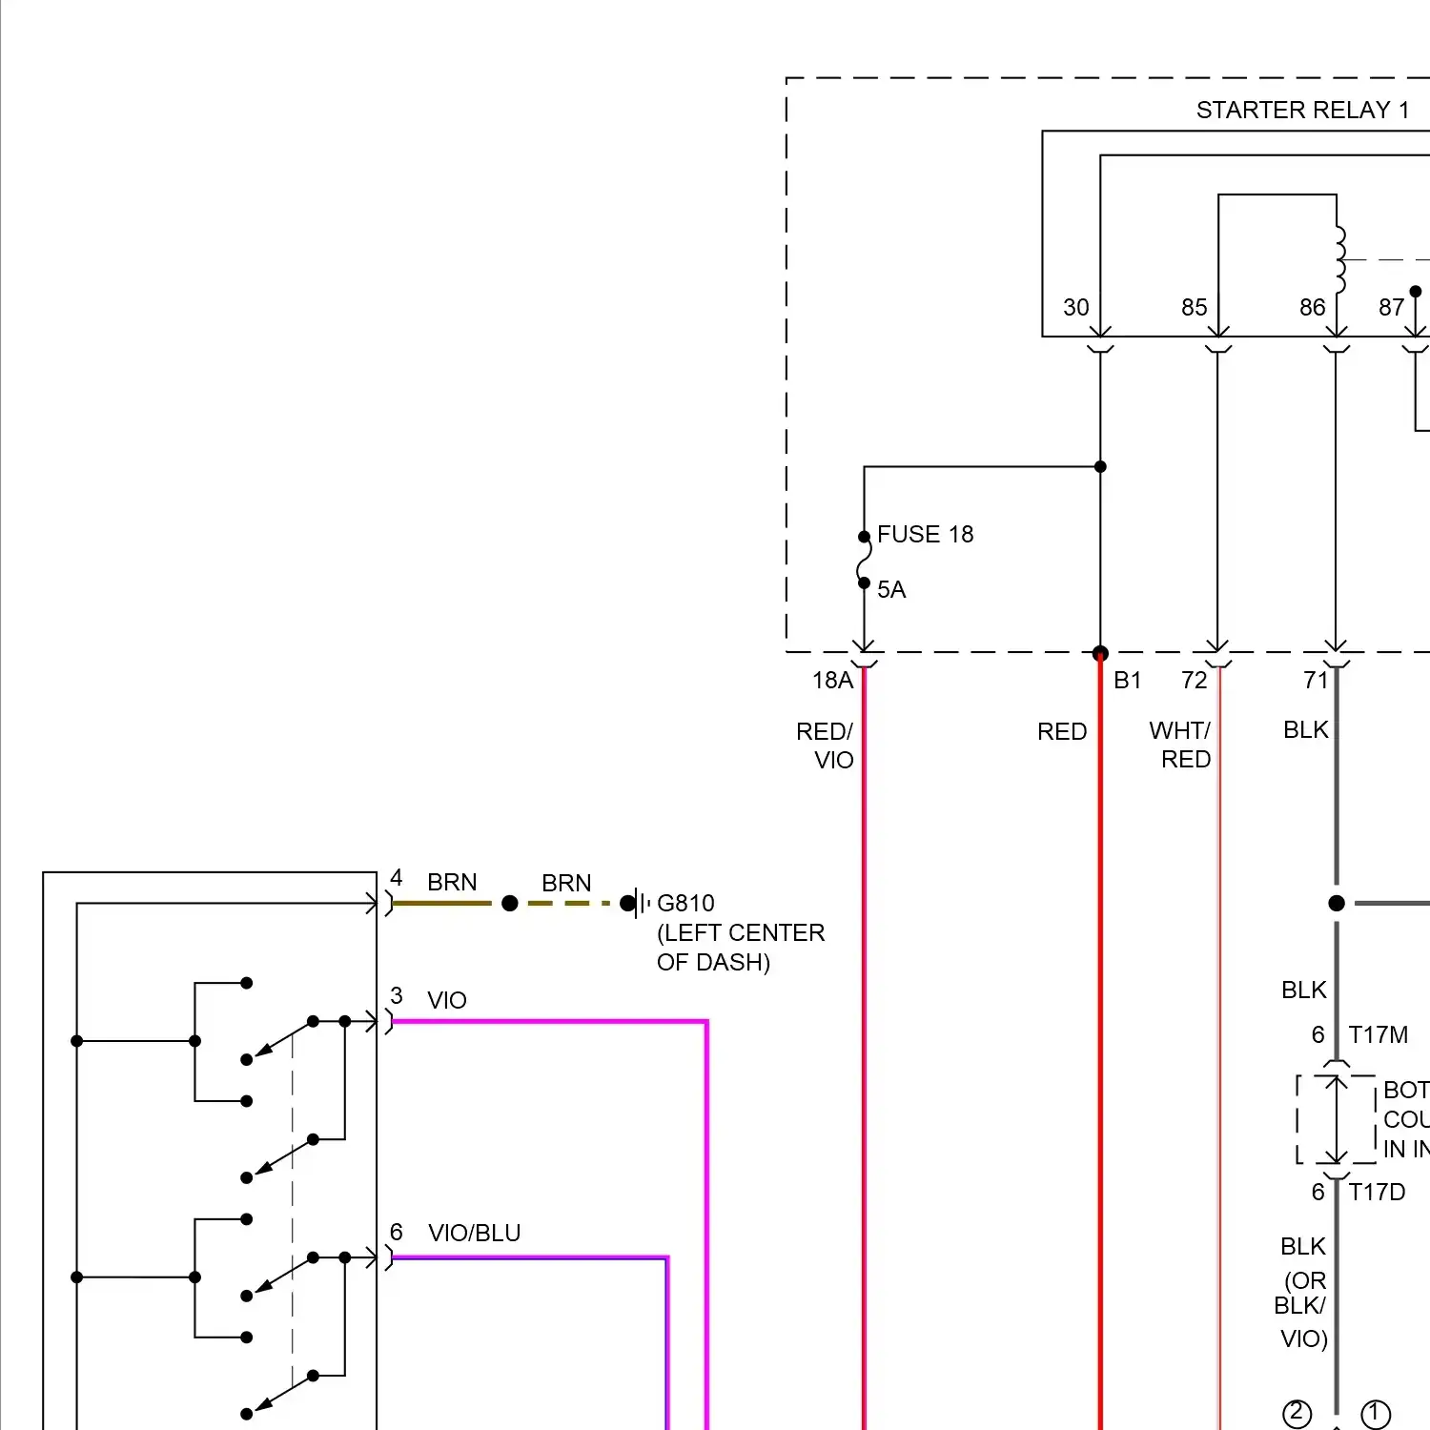This screenshot has width=1430, height=1430.
Task: Click connector pin label B1
Action: (x=1127, y=680)
